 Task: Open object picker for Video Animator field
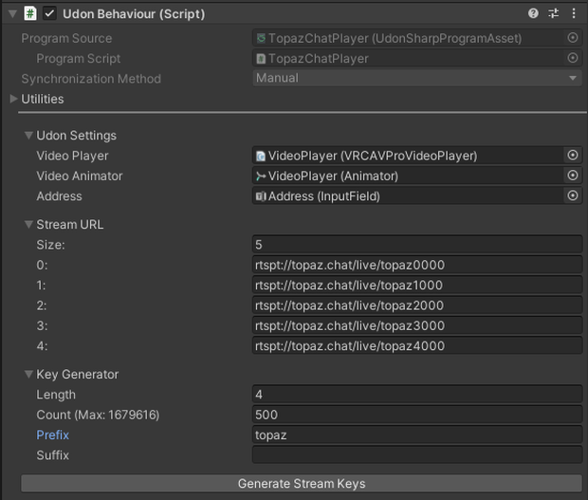pos(573,176)
